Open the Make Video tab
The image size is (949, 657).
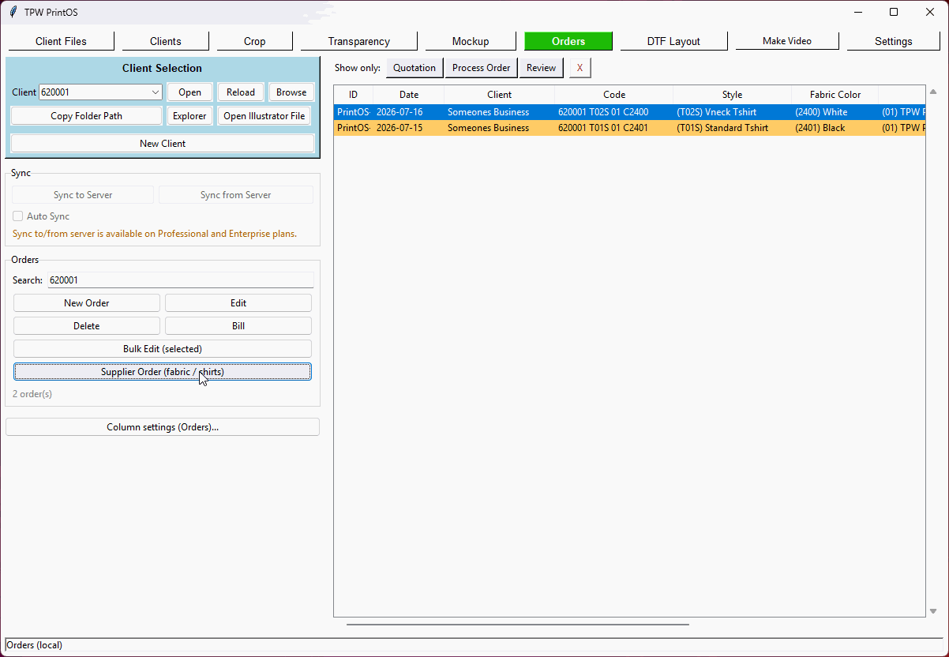(x=787, y=41)
